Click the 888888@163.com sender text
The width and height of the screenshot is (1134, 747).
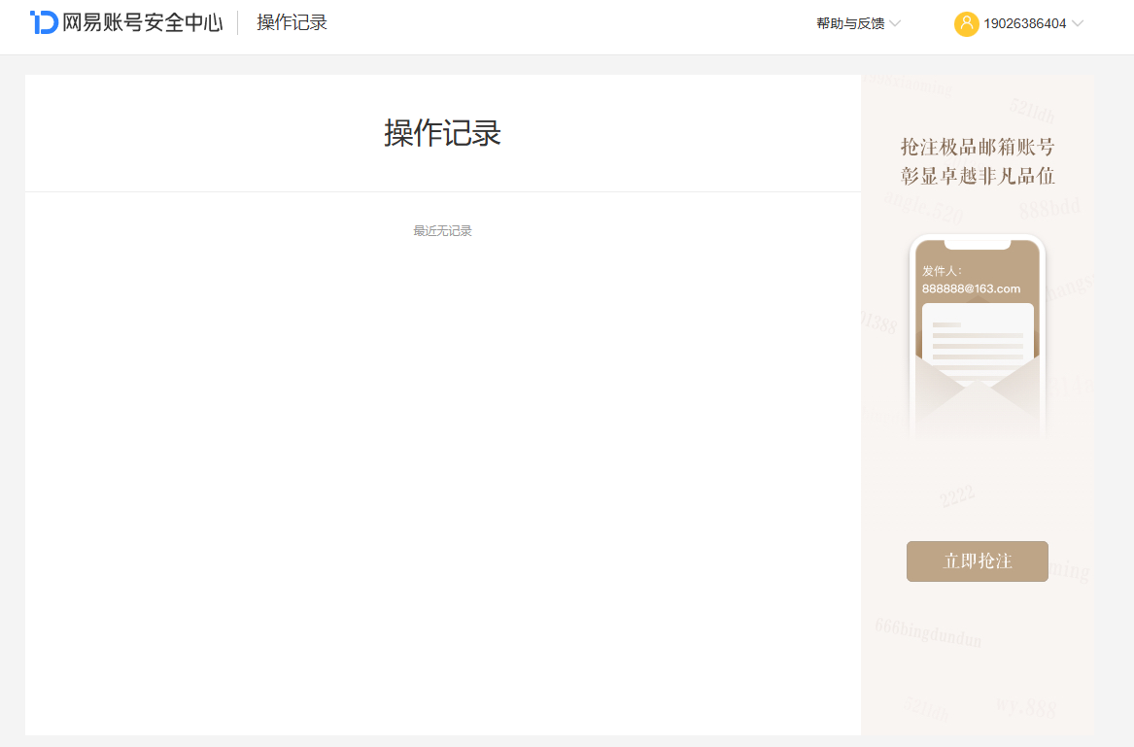point(972,289)
